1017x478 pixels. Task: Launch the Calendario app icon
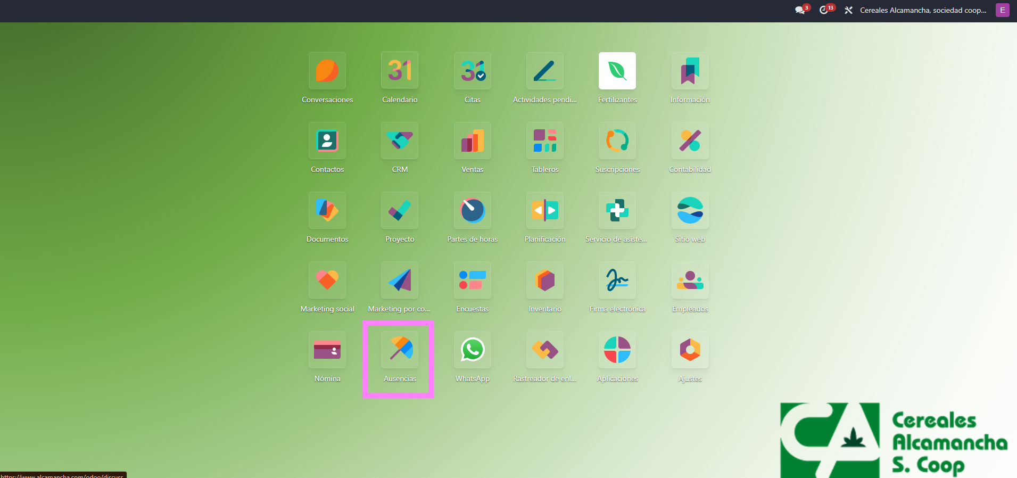coord(400,71)
